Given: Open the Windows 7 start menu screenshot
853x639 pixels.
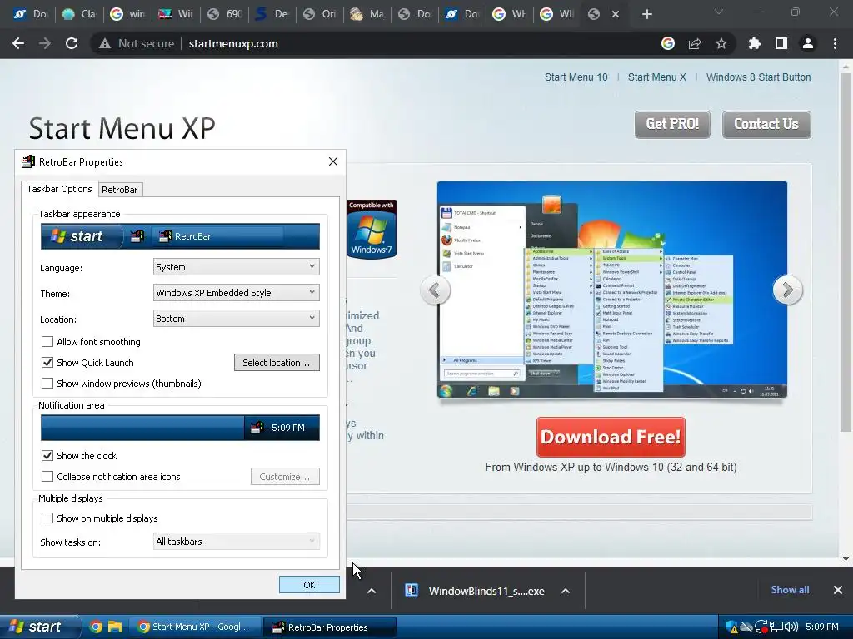Looking at the screenshot, I should (612, 290).
